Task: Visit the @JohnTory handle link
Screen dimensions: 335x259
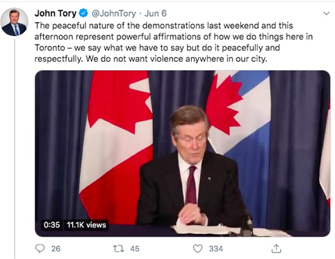Action: (x=114, y=13)
